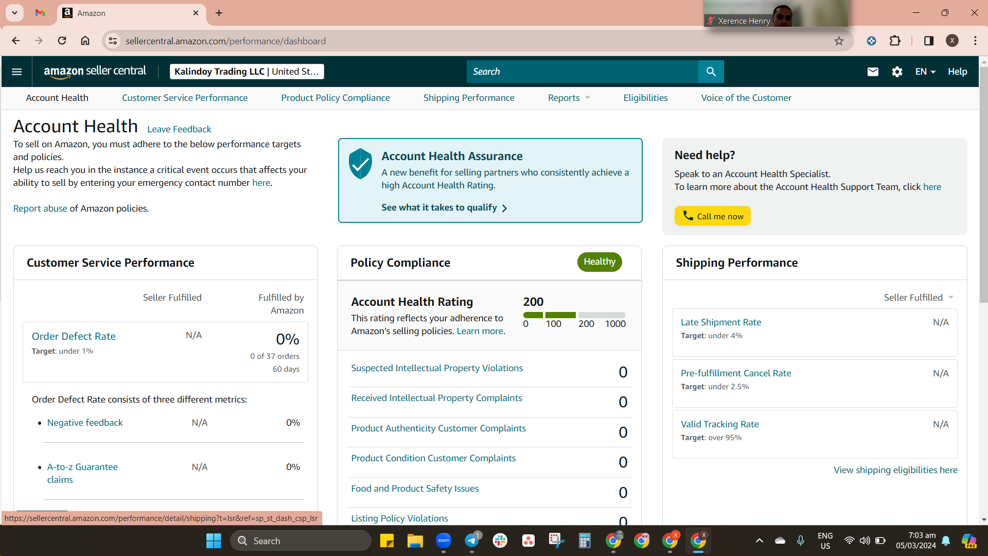The height and width of the screenshot is (556, 988).
Task: Switch to the Gmail pinned tab
Action: click(40, 13)
